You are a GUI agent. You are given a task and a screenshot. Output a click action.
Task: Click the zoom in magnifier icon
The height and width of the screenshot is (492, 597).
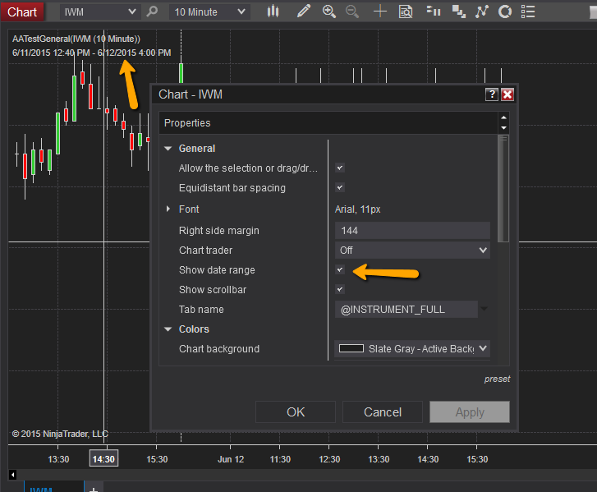pos(329,11)
